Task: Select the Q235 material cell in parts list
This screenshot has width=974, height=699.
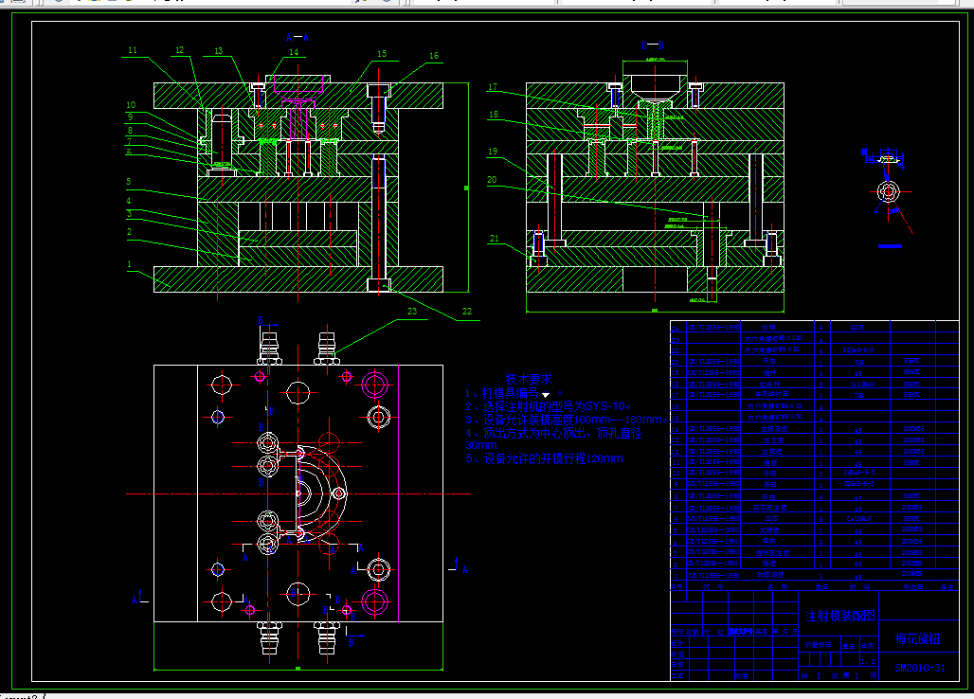Action: click(x=857, y=327)
